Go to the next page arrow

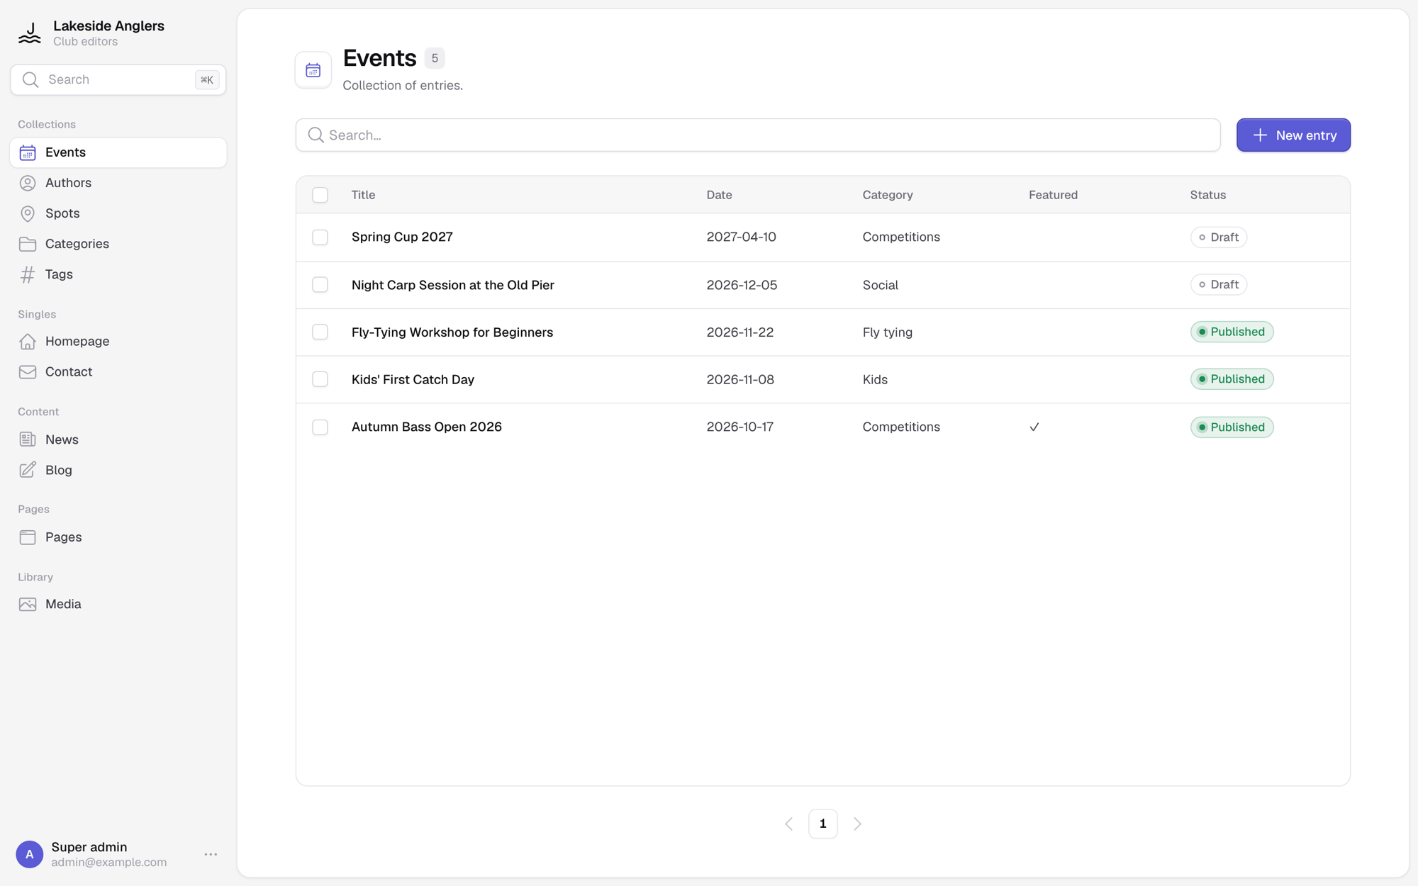(857, 824)
